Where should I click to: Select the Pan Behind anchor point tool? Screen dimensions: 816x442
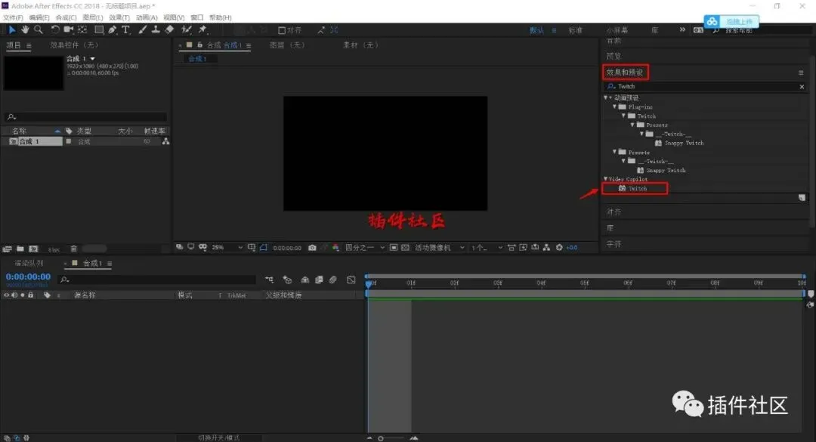click(82, 29)
